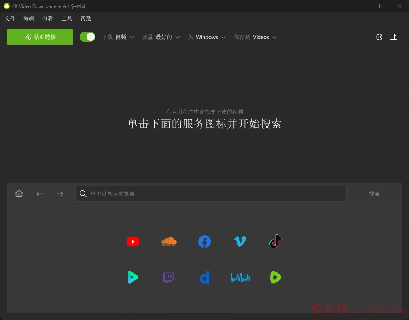This screenshot has height=320, width=409.
Task: Expand the 保存到 Videos folder dropdown
Action: (x=256, y=37)
